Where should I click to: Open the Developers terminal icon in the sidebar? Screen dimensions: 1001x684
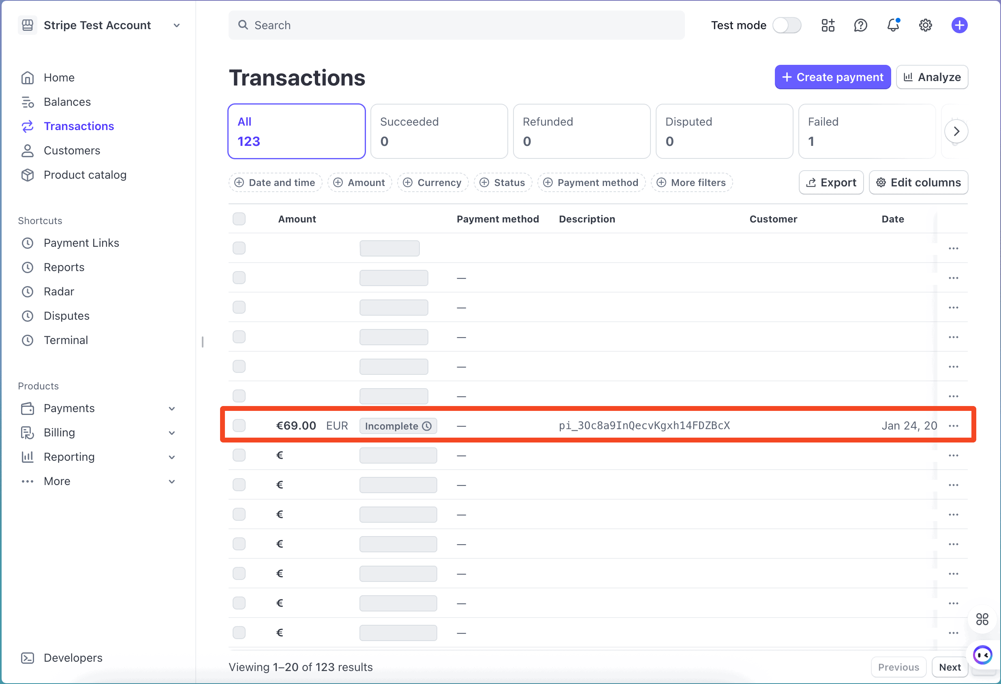(x=28, y=658)
